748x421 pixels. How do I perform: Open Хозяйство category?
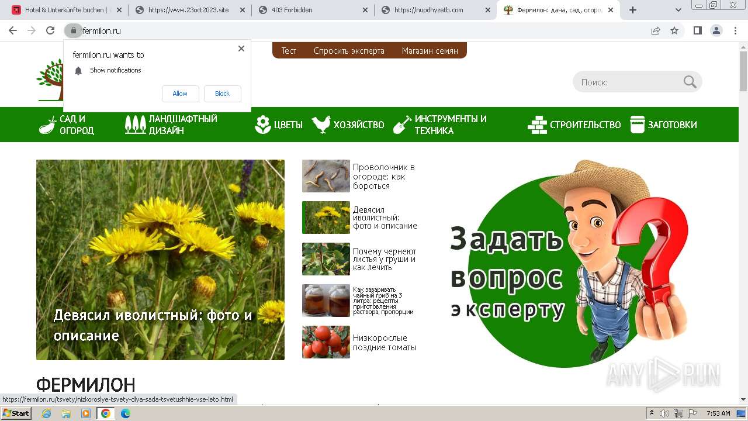coord(348,125)
